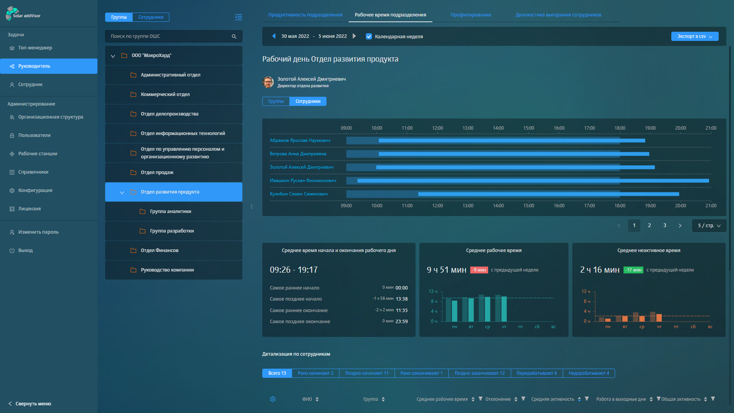The image size is (734, 413).
Task: Open table column settings gear icon
Action: [x=273, y=399]
